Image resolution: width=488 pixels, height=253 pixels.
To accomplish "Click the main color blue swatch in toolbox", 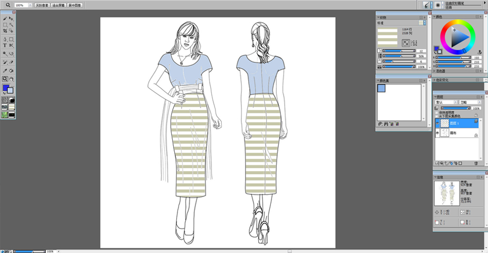I will tap(5, 88).
